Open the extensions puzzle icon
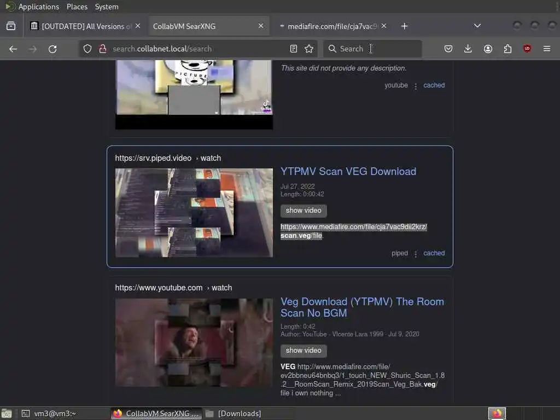 tap(507, 49)
